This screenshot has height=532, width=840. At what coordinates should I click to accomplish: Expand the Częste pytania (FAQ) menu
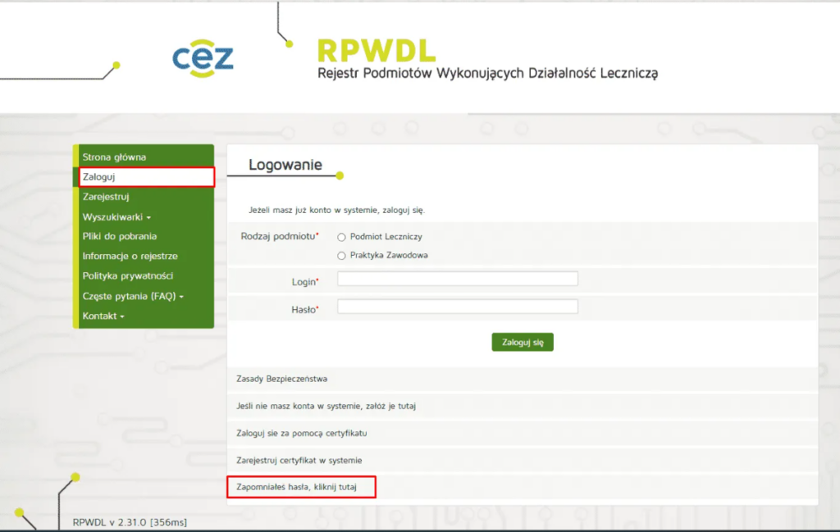(x=132, y=296)
